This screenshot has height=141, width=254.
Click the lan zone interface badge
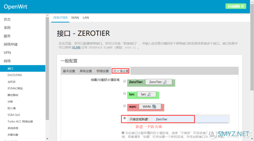coord(146,94)
